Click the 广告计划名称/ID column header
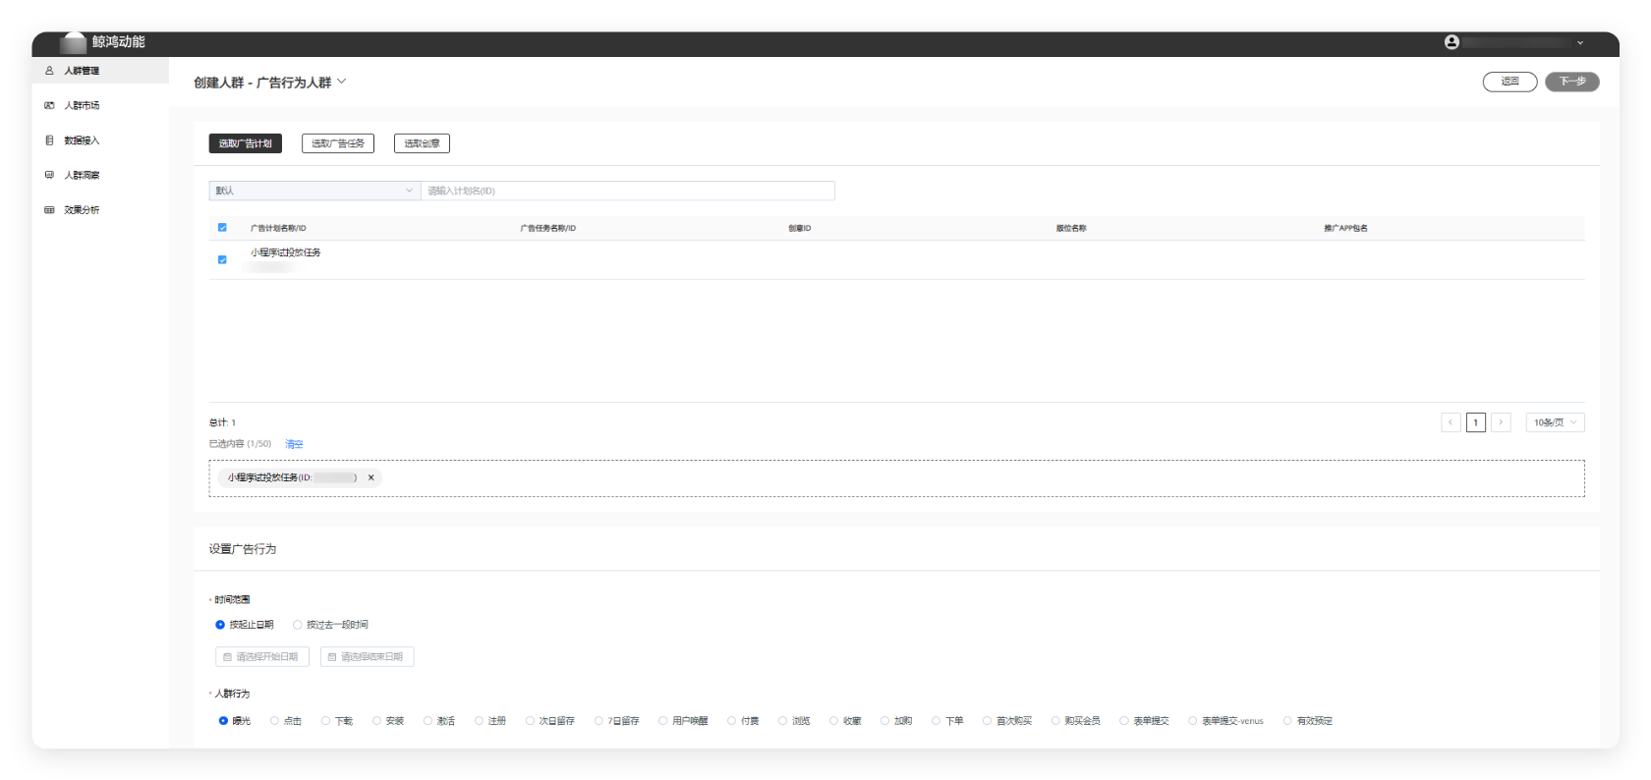 [278, 228]
